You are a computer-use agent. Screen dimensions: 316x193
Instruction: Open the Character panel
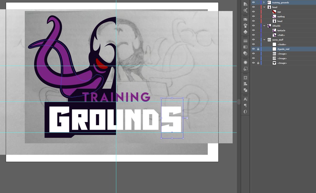click(245, 99)
